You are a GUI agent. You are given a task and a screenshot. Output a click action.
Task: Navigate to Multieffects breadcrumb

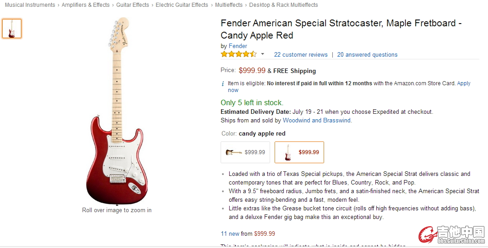tap(229, 5)
